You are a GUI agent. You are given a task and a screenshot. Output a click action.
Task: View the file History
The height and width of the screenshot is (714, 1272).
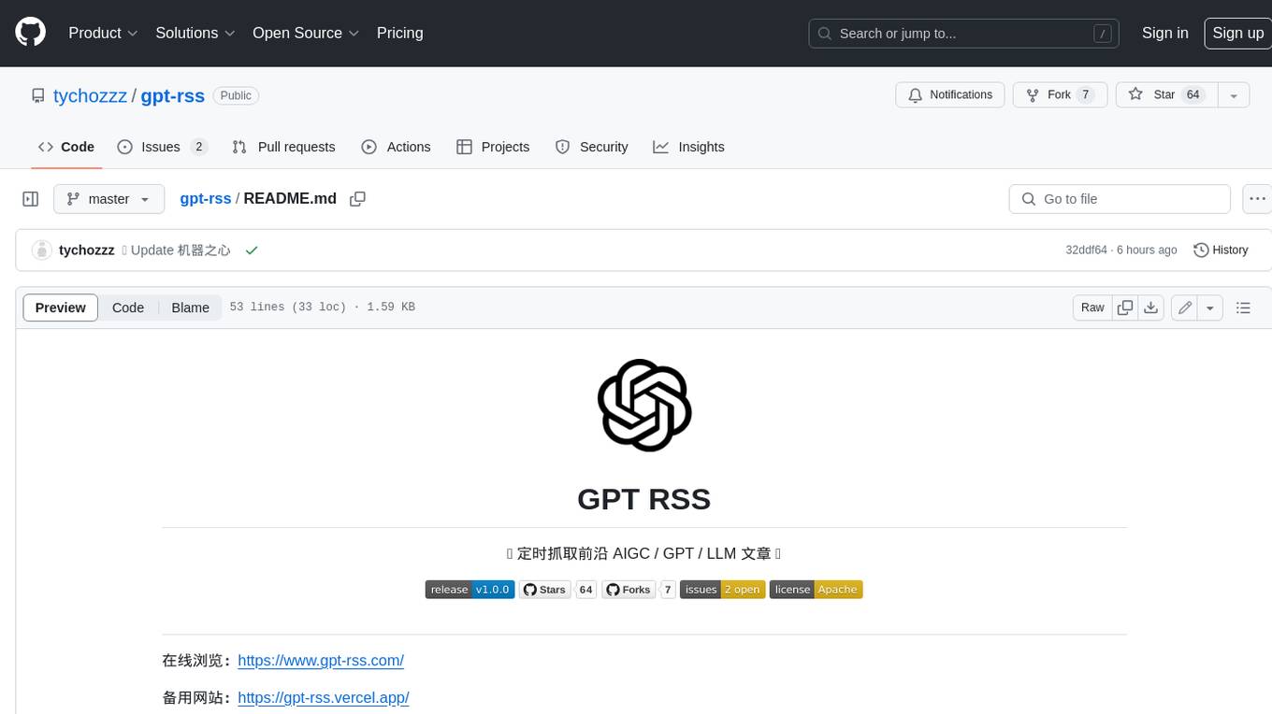(1221, 250)
